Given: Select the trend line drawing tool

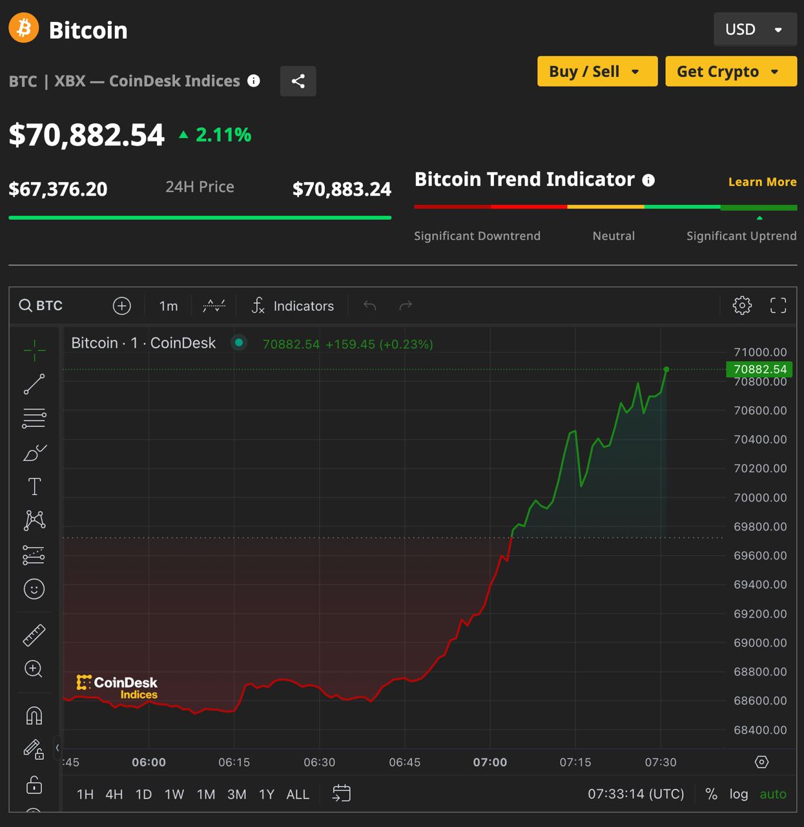Looking at the screenshot, I should [x=34, y=384].
